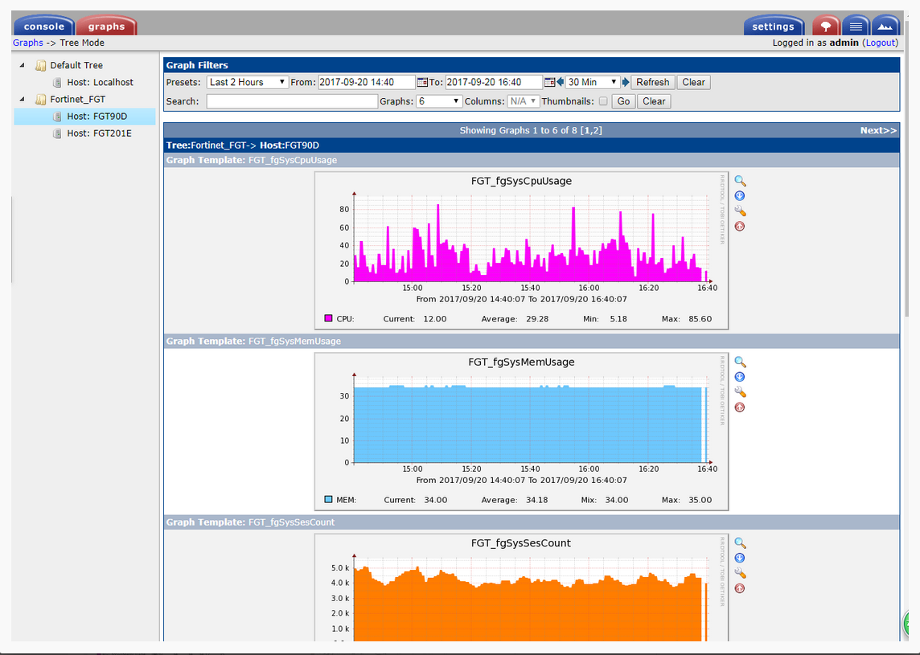Collapse the Fortinet_FGT tree node

[22, 100]
